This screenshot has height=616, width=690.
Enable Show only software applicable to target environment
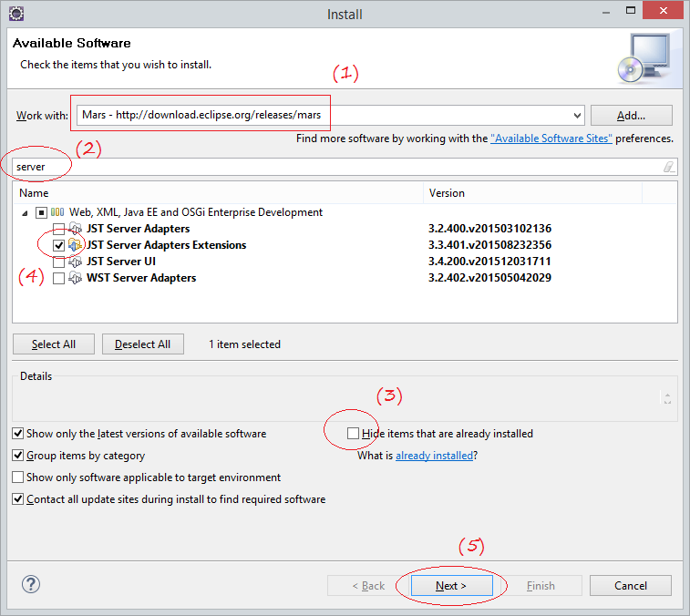(x=17, y=477)
